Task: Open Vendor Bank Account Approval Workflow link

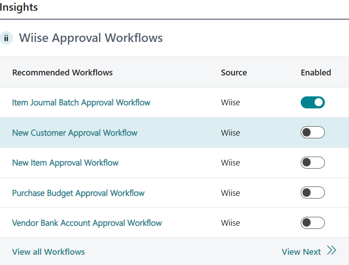Action: click(87, 223)
